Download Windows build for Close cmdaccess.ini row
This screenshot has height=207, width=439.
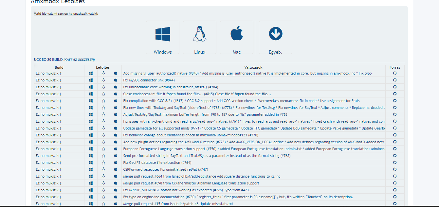point(91,94)
